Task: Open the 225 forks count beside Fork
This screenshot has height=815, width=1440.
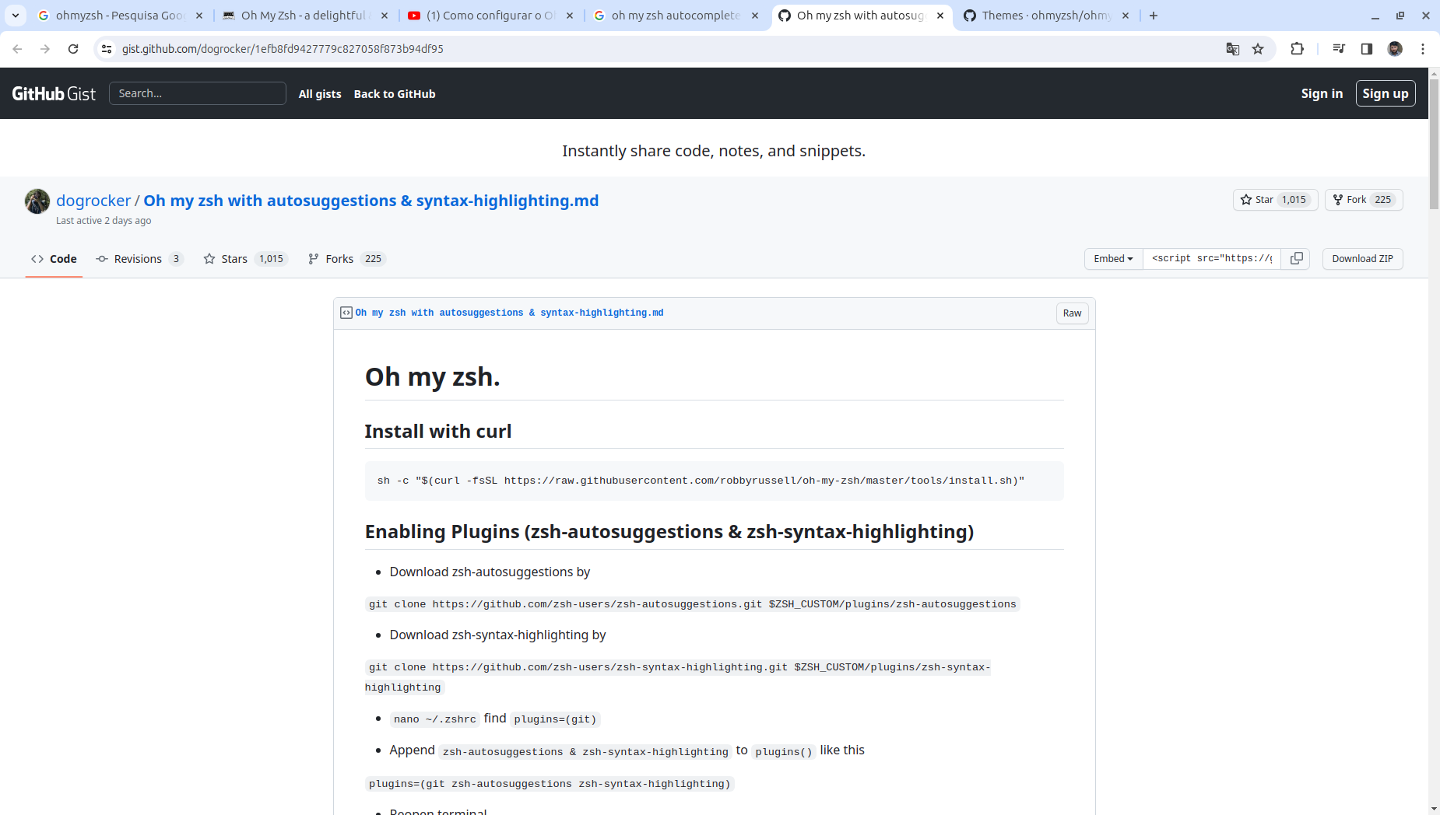Action: pos(1383,200)
